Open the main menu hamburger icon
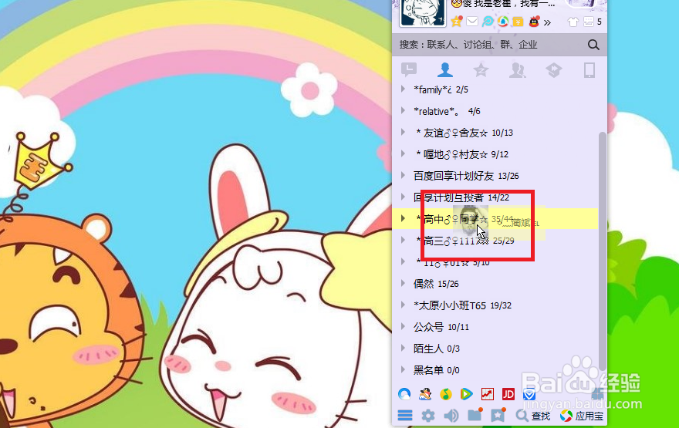 (405, 416)
